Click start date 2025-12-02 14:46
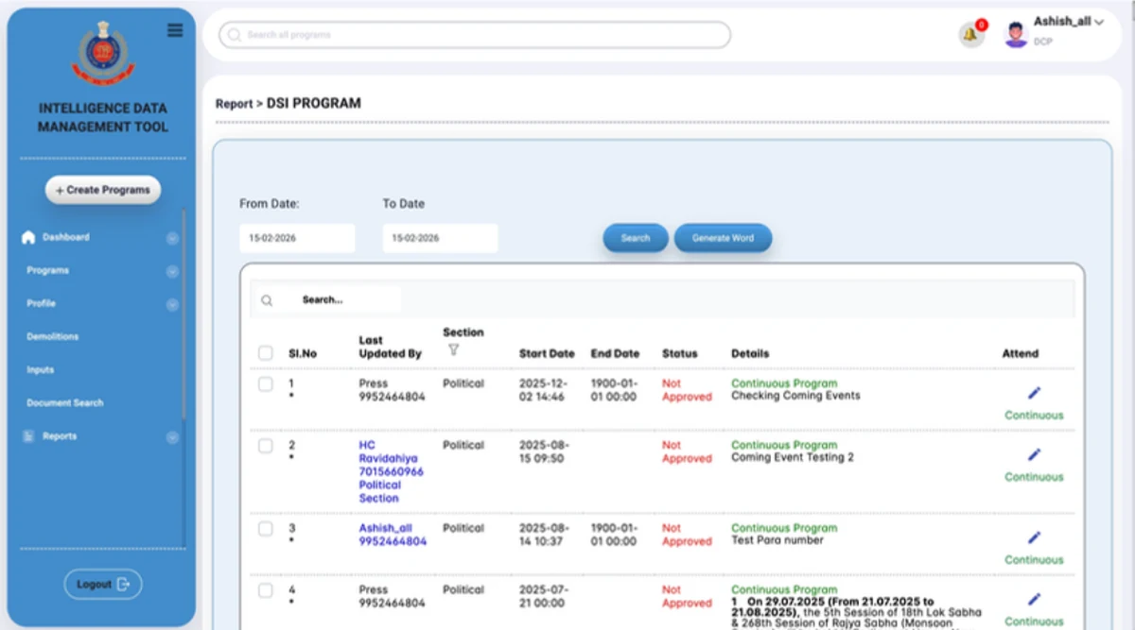 click(x=542, y=390)
